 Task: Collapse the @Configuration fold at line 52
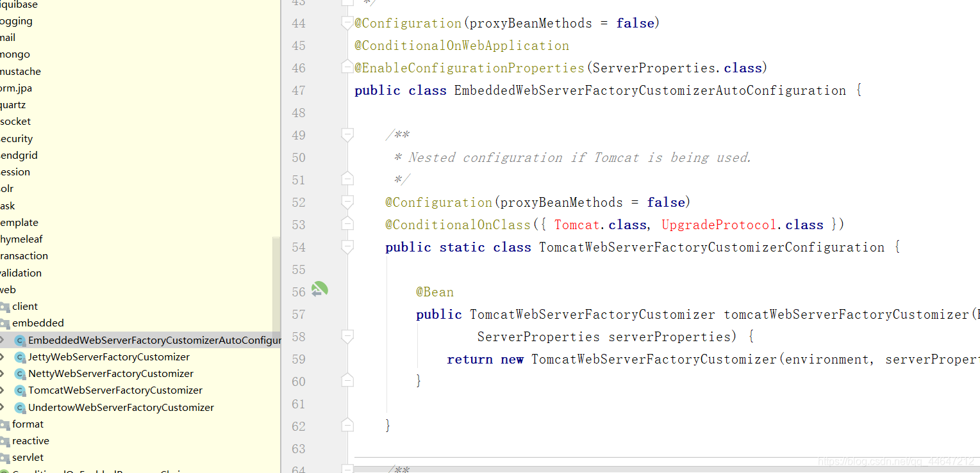pyautogui.click(x=347, y=202)
